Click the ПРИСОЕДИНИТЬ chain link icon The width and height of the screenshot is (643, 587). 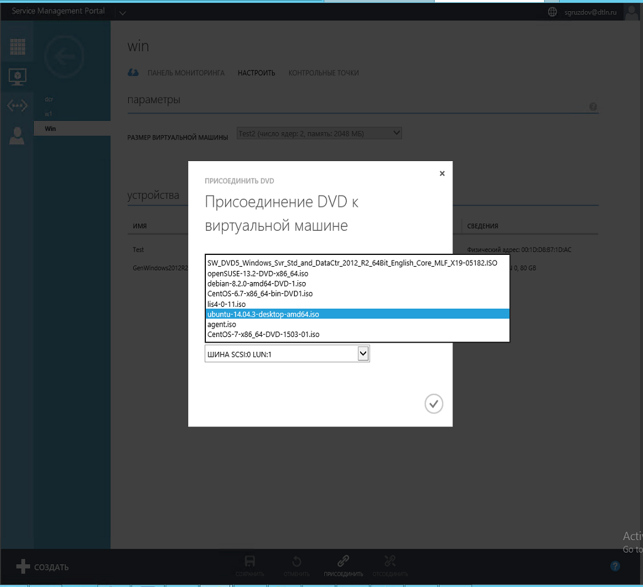pos(343,560)
